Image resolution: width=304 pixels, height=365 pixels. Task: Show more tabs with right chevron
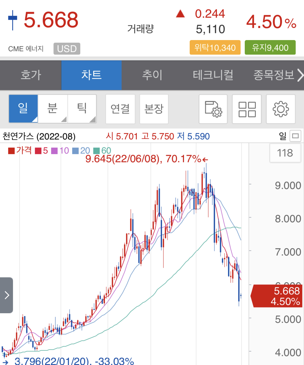coord(300,75)
